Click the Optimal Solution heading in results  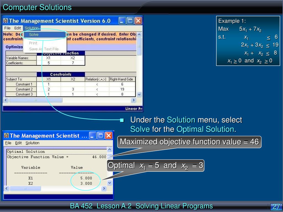26,152
